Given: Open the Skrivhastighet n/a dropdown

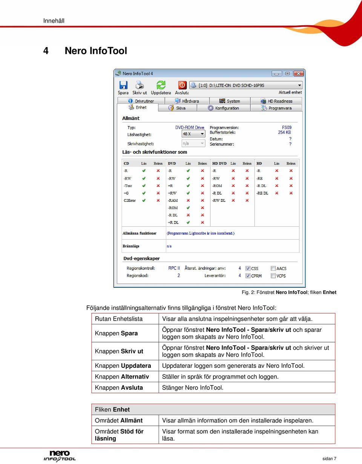Looking at the screenshot, I should click(193, 143).
